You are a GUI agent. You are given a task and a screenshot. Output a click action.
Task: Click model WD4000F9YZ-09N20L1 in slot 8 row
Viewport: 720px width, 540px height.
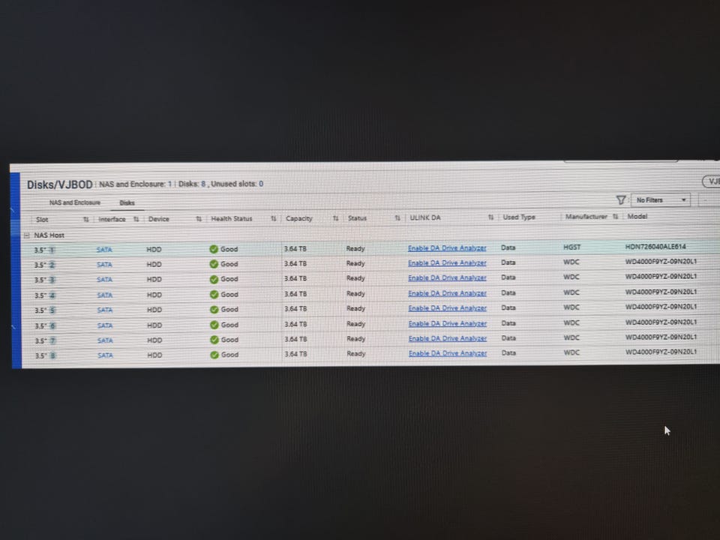[661, 352]
